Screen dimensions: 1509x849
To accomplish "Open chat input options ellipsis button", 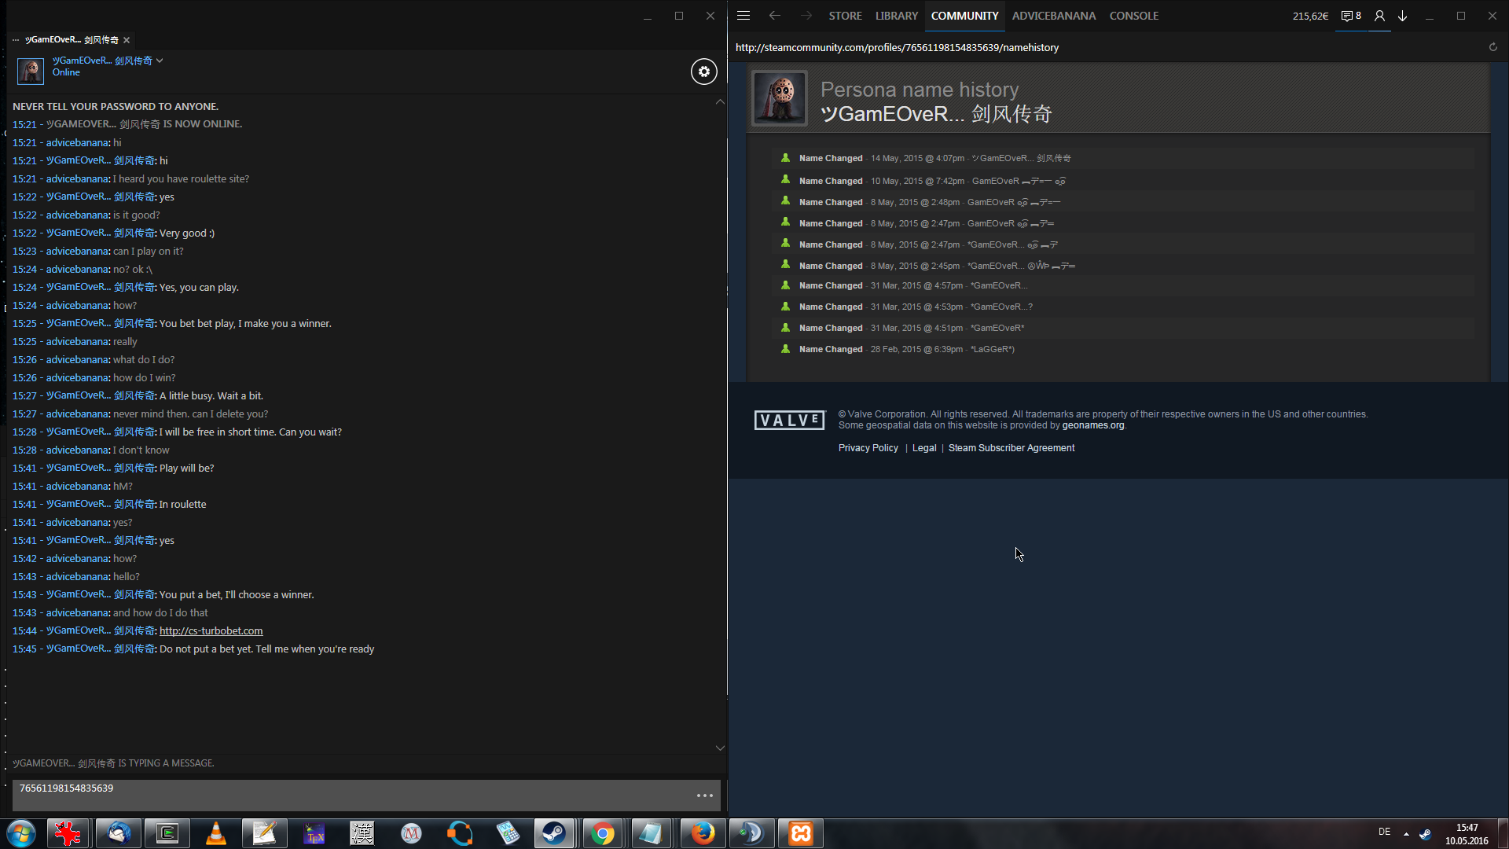I will click(x=704, y=796).
